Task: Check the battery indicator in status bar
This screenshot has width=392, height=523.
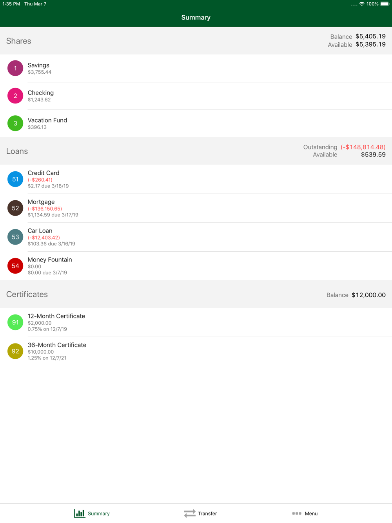Action: tap(385, 4)
